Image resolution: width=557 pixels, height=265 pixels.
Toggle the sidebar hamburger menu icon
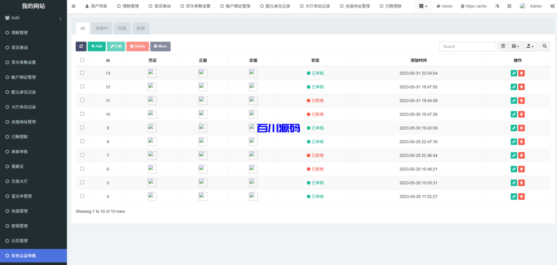tap(73, 6)
